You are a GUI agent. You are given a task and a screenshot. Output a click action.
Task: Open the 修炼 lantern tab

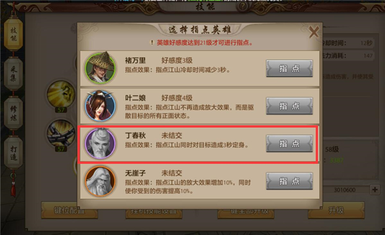click(x=13, y=113)
